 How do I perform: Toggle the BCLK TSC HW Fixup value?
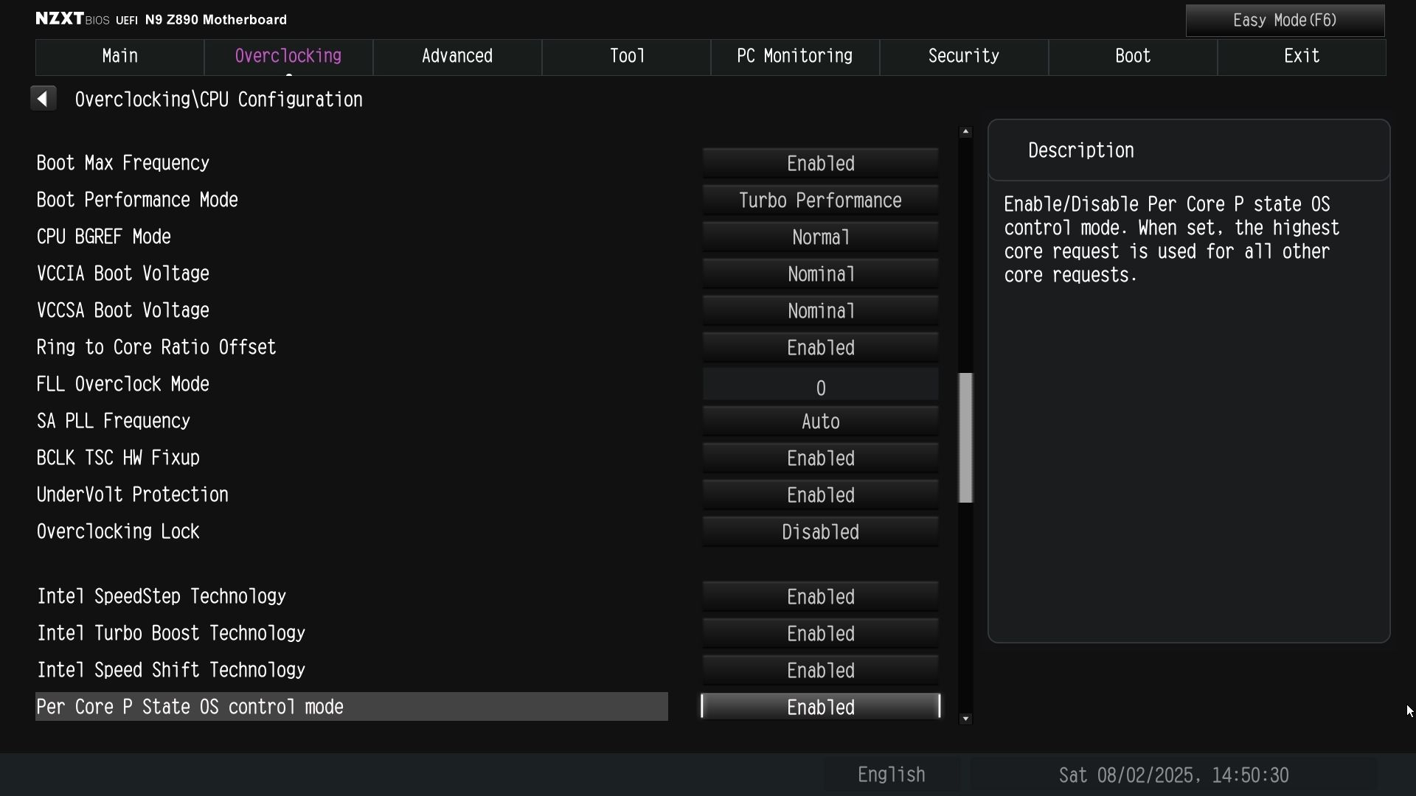point(820,458)
